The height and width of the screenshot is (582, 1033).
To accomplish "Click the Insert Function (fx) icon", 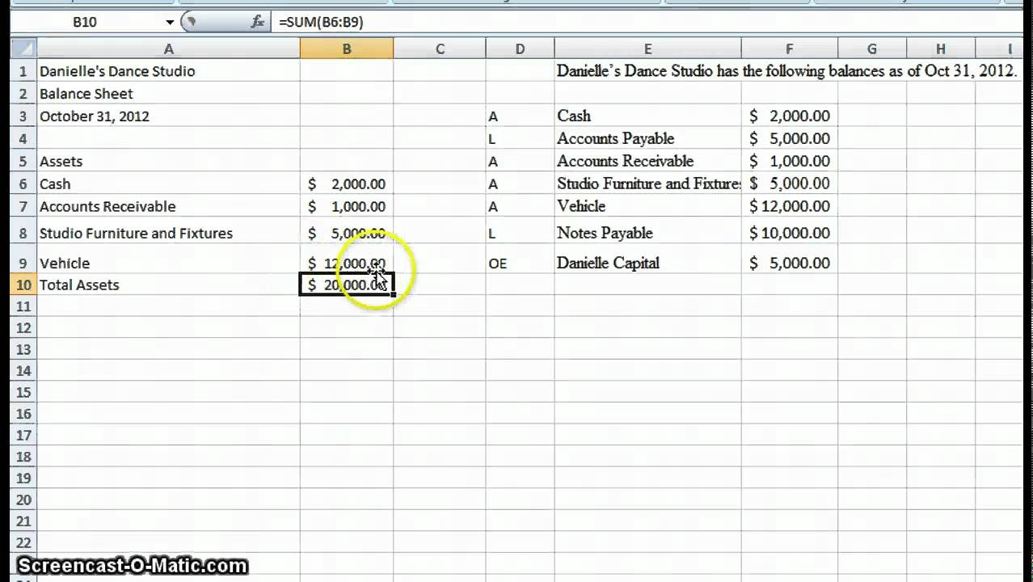I will (255, 22).
